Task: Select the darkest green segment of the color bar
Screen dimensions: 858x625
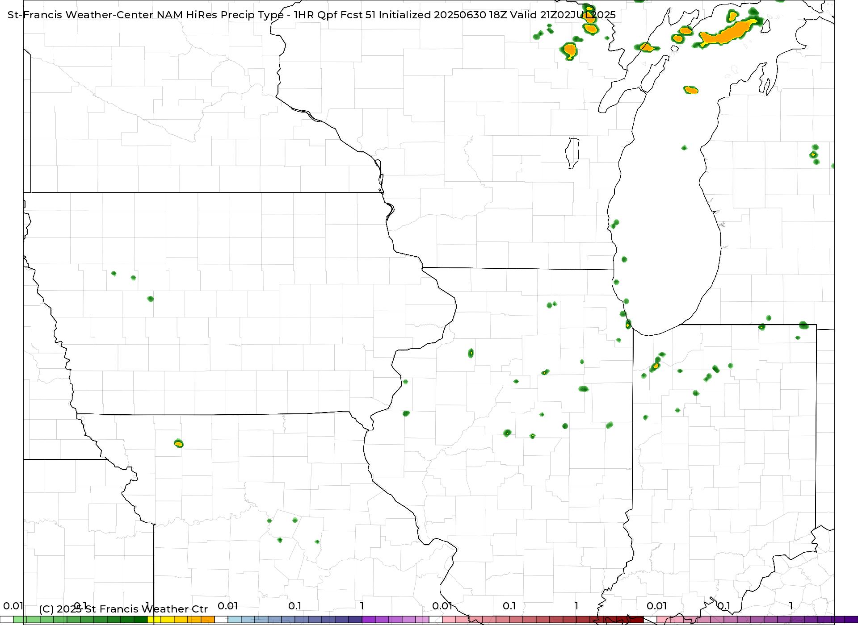Action: point(141,620)
